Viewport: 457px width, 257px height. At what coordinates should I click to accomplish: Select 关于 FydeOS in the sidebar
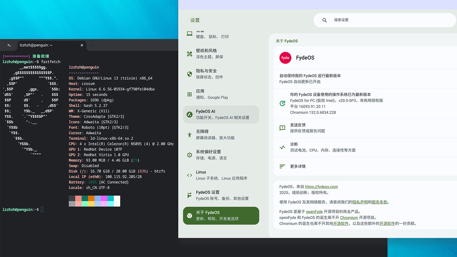[221, 216]
